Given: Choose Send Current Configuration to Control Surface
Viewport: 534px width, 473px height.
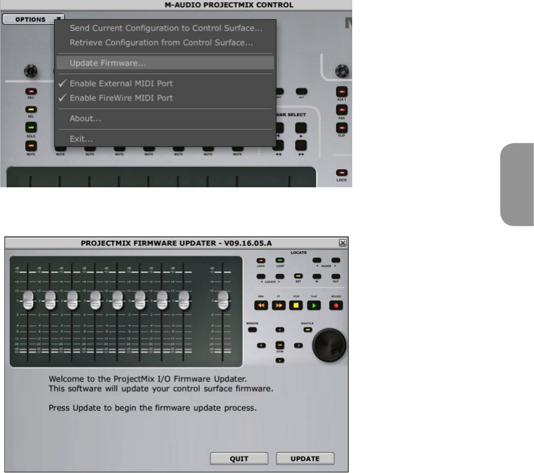Looking at the screenshot, I should tap(166, 28).
